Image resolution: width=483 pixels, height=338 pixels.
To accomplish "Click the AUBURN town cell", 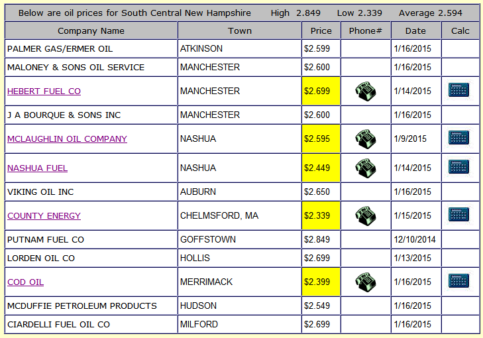I will click(239, 192).
